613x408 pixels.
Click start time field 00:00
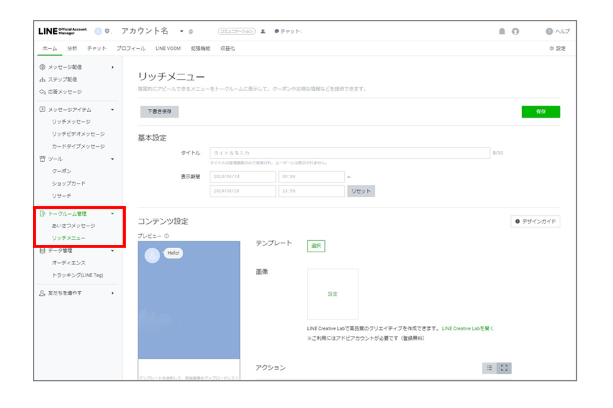(311, 177)
